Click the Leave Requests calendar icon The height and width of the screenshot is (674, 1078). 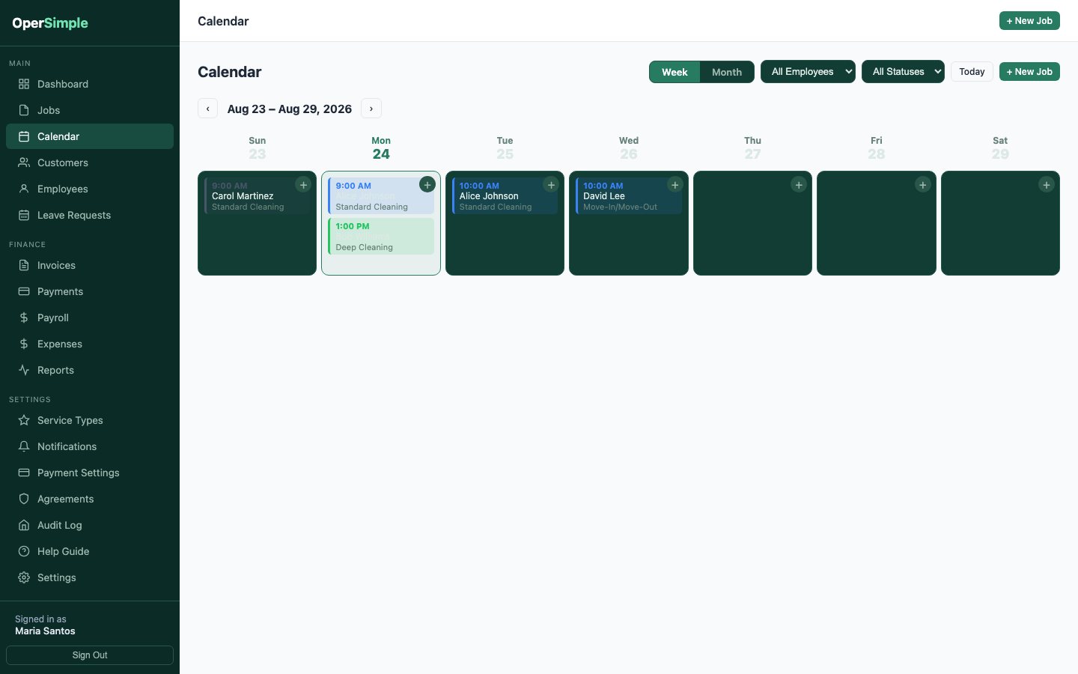click(24, 215)
